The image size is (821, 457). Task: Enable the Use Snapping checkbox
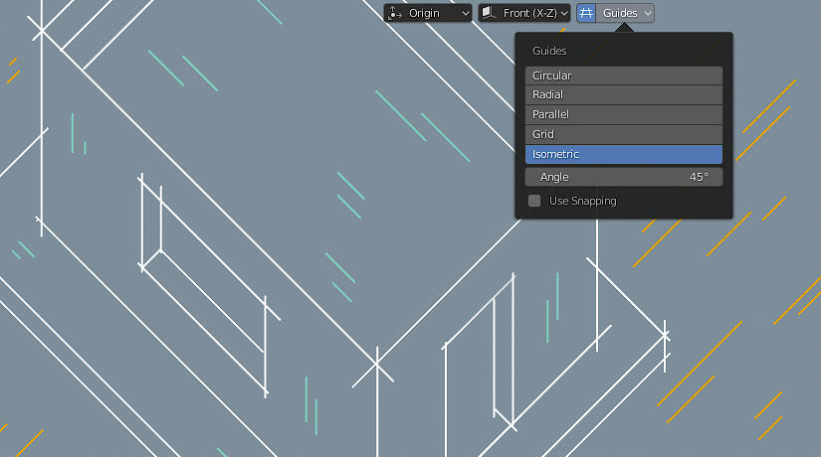point(534,201)
